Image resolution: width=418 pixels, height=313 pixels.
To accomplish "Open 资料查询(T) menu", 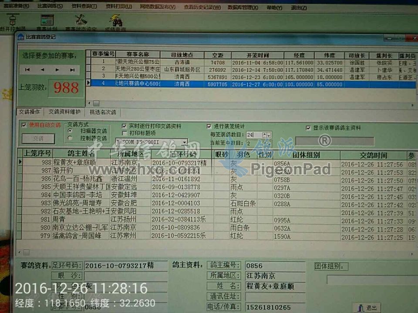I will (84, 6).
